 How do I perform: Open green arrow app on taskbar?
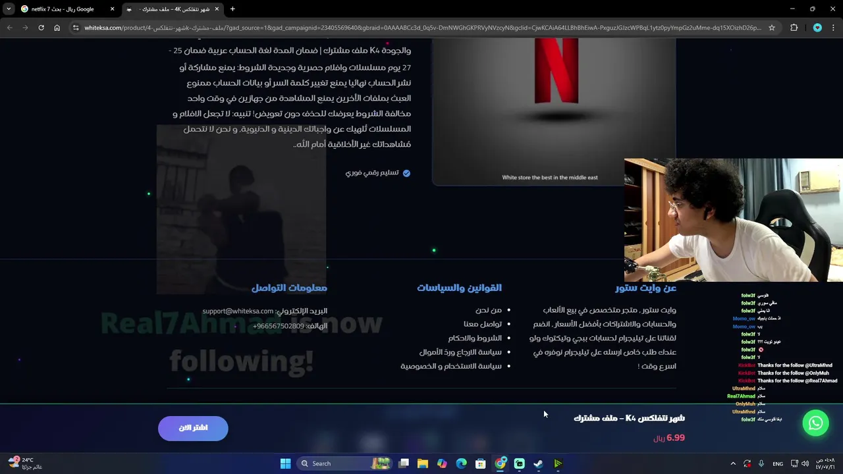[x=558, y=463]
